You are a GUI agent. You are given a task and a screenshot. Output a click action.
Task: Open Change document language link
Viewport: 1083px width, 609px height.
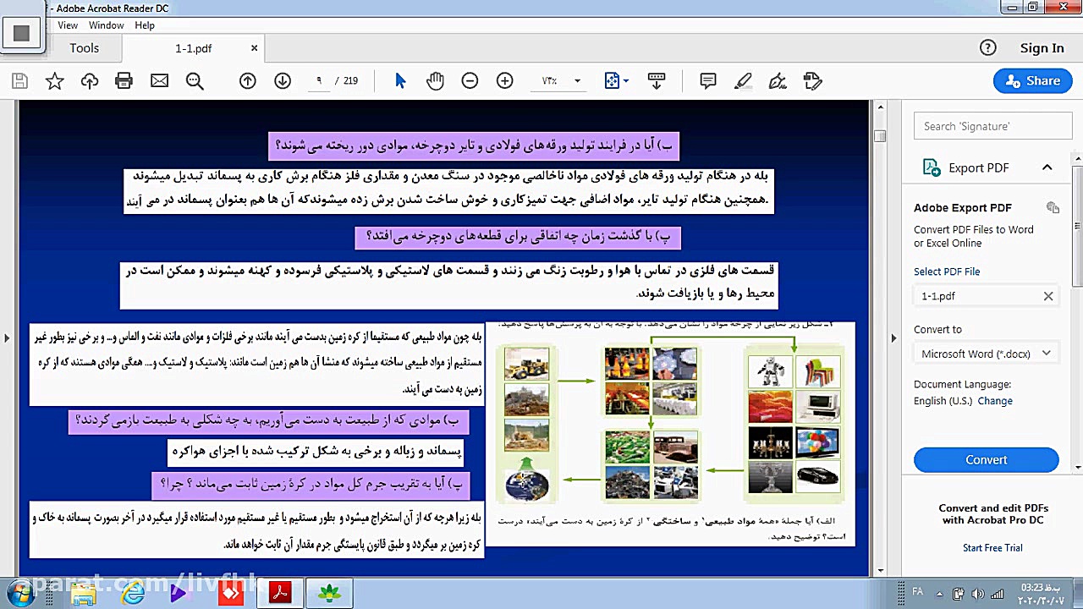[995, 401]
